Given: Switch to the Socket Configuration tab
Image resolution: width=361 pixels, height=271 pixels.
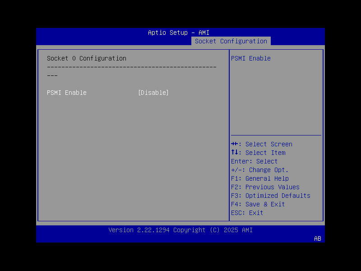Looking at the screenshot, I should coord(231,41).
